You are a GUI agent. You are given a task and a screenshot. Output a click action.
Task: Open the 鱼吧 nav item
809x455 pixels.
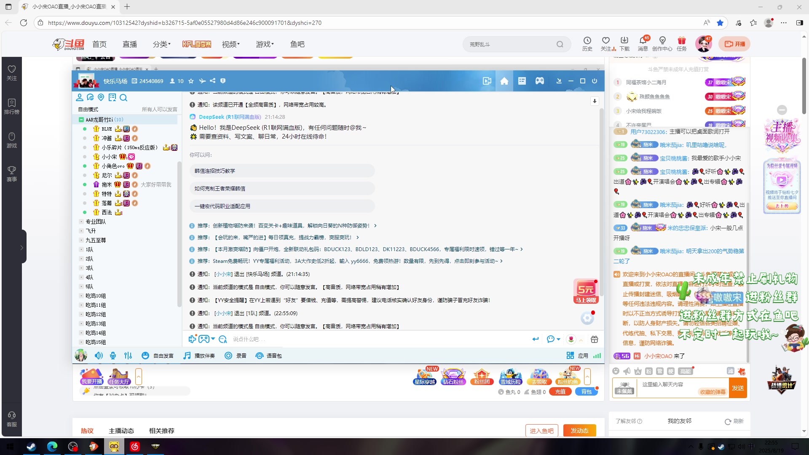pos(297,44)
